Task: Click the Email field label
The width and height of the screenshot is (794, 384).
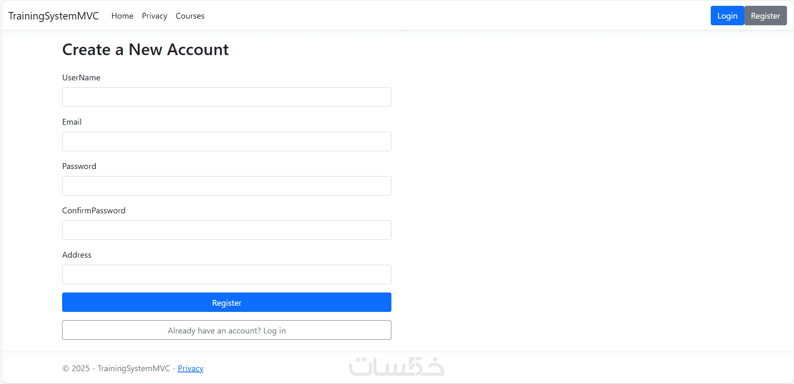Action: 72,122
